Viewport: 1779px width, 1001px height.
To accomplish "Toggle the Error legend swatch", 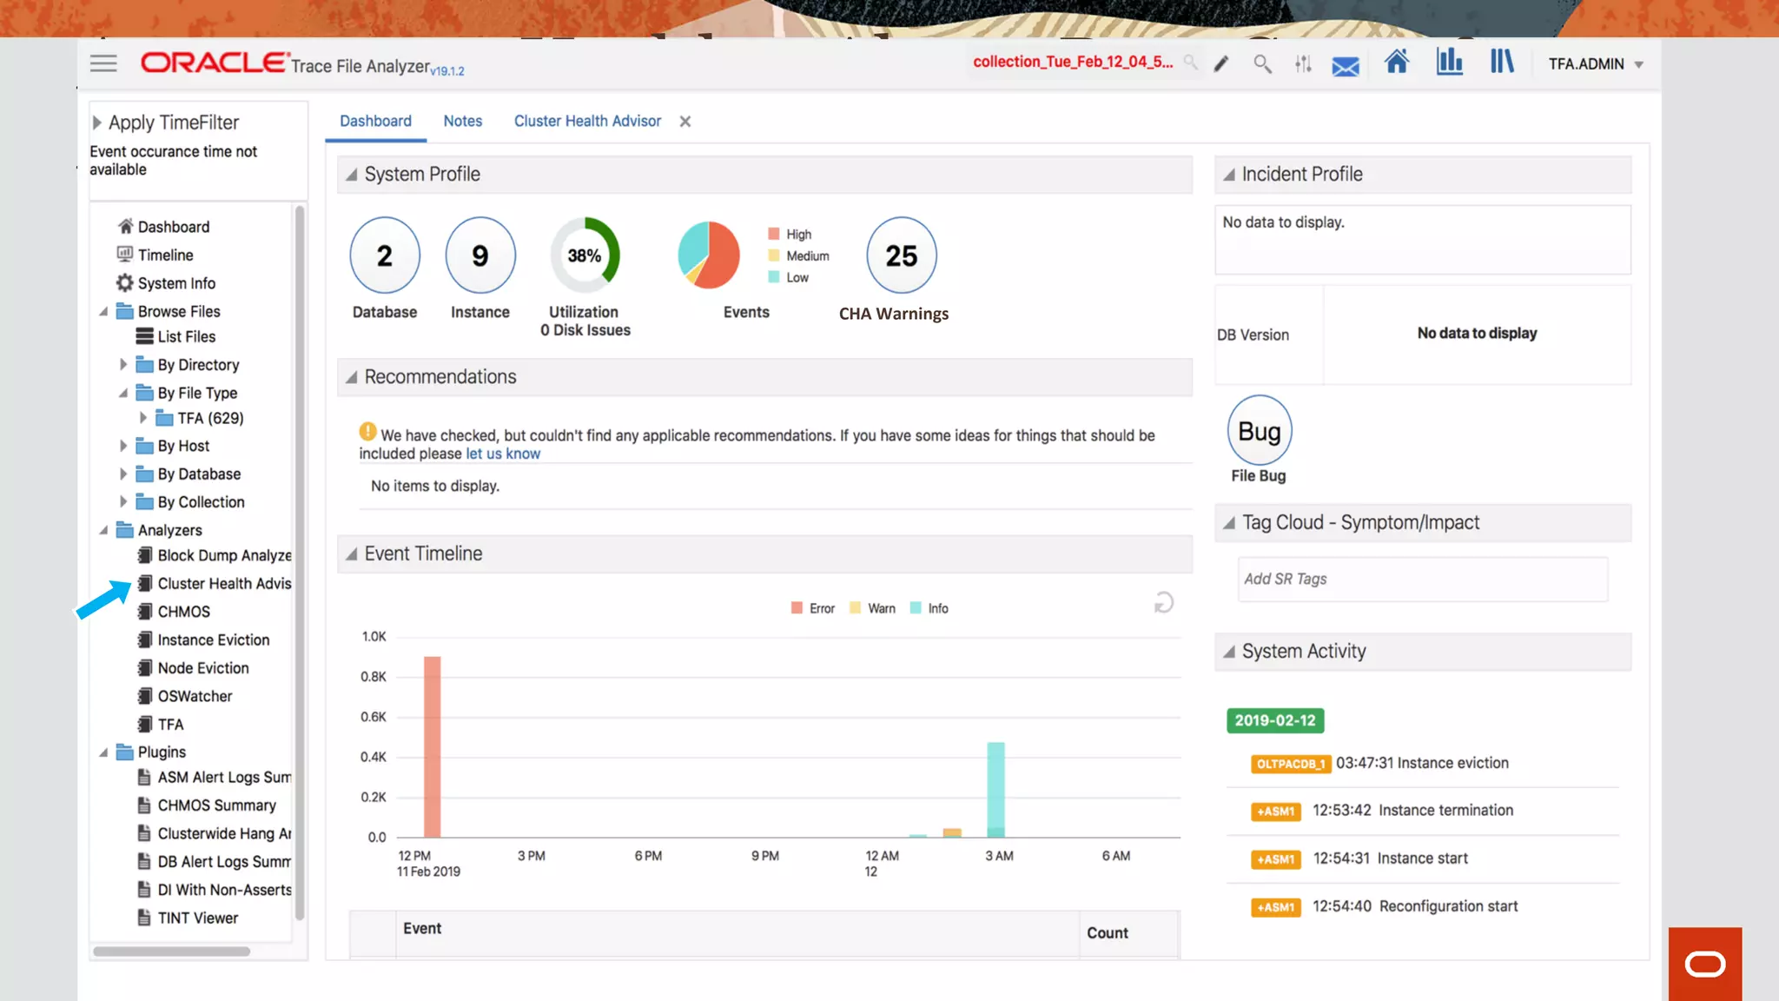I will (x=797, y=608).
